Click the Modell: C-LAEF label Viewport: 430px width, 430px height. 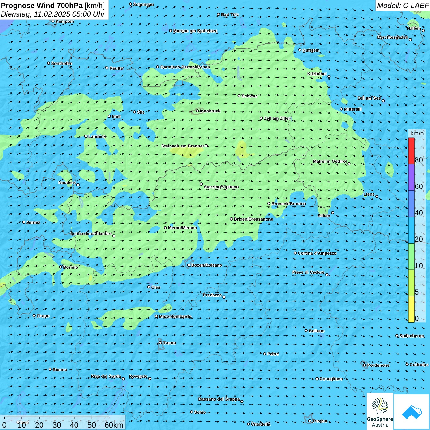402,6
